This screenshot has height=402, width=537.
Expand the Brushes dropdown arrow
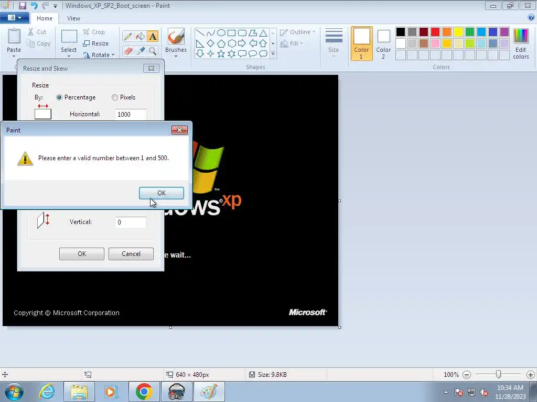176,56
